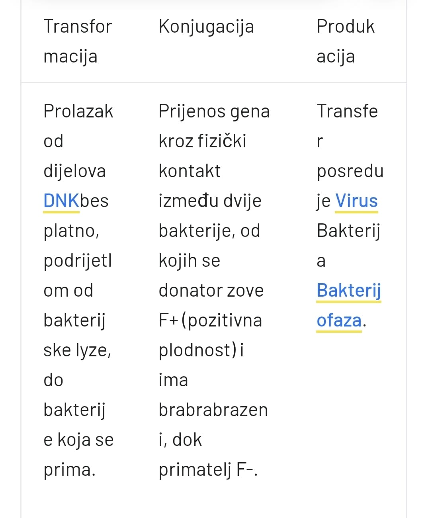The image size is (430, 518).
Task: Tap the F+ (pozitivna text
Action: click(210, 320)
